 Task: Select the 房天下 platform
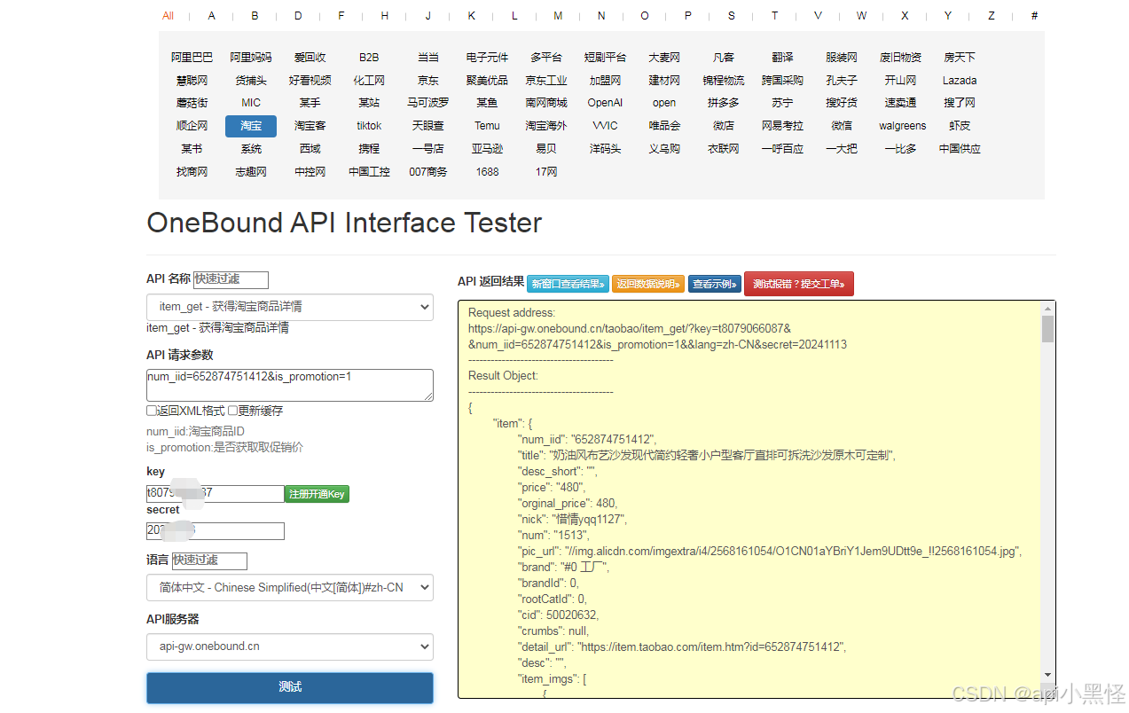tap(960, 58)
